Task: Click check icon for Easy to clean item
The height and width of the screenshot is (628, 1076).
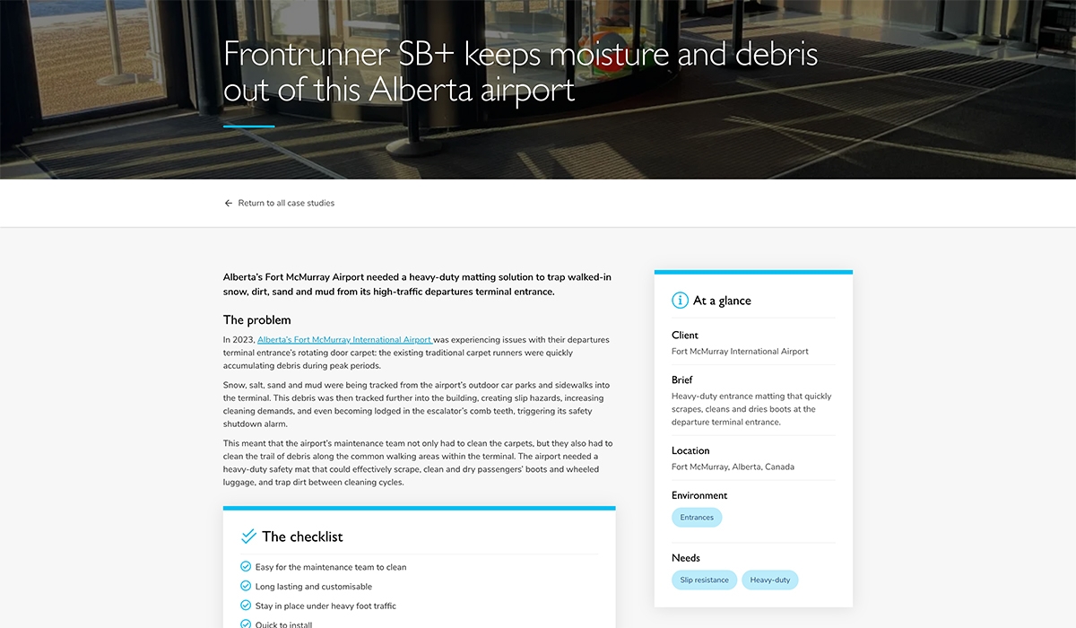Action: click(246, 567)
